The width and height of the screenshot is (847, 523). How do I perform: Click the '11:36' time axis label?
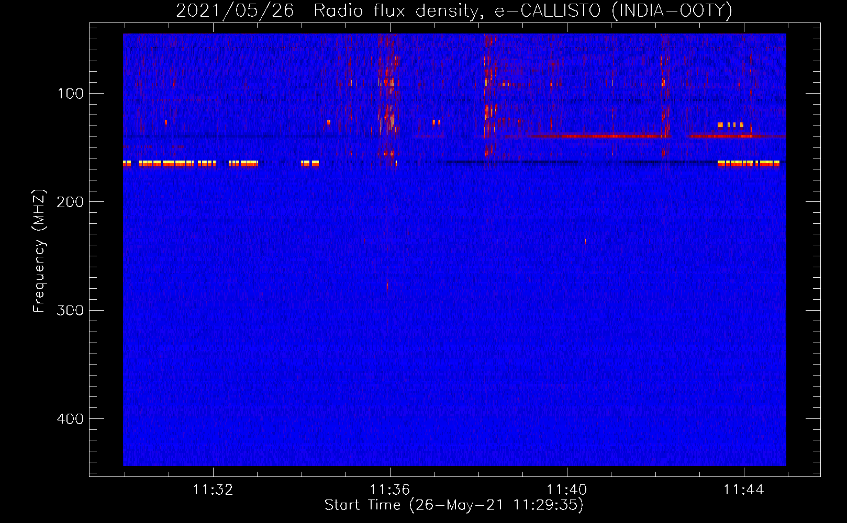[389, 490]
